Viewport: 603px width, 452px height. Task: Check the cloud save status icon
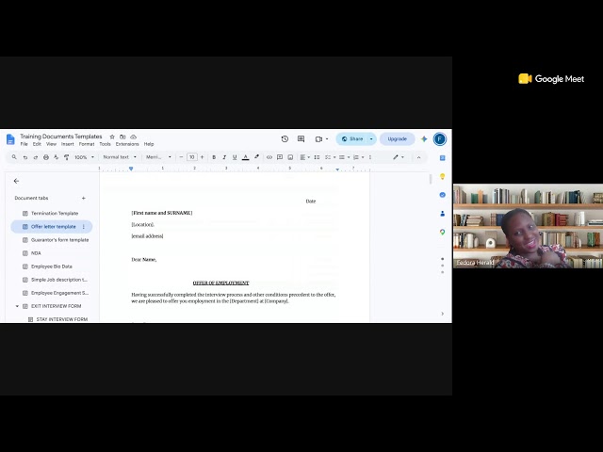134,137
